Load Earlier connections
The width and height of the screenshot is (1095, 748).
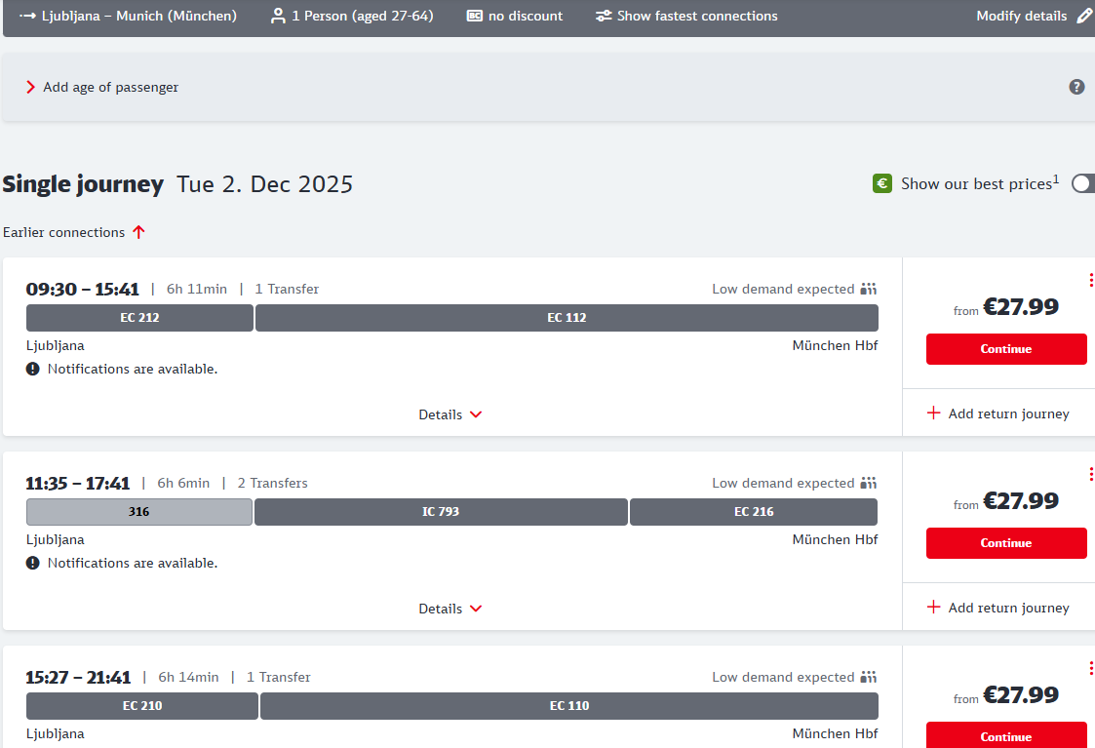pos(74,232)
